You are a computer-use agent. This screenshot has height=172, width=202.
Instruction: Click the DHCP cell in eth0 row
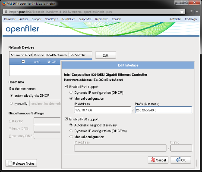tap(51, 62)
